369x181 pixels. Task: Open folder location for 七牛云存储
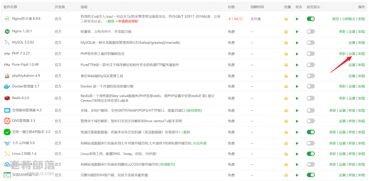click(286, 143)
